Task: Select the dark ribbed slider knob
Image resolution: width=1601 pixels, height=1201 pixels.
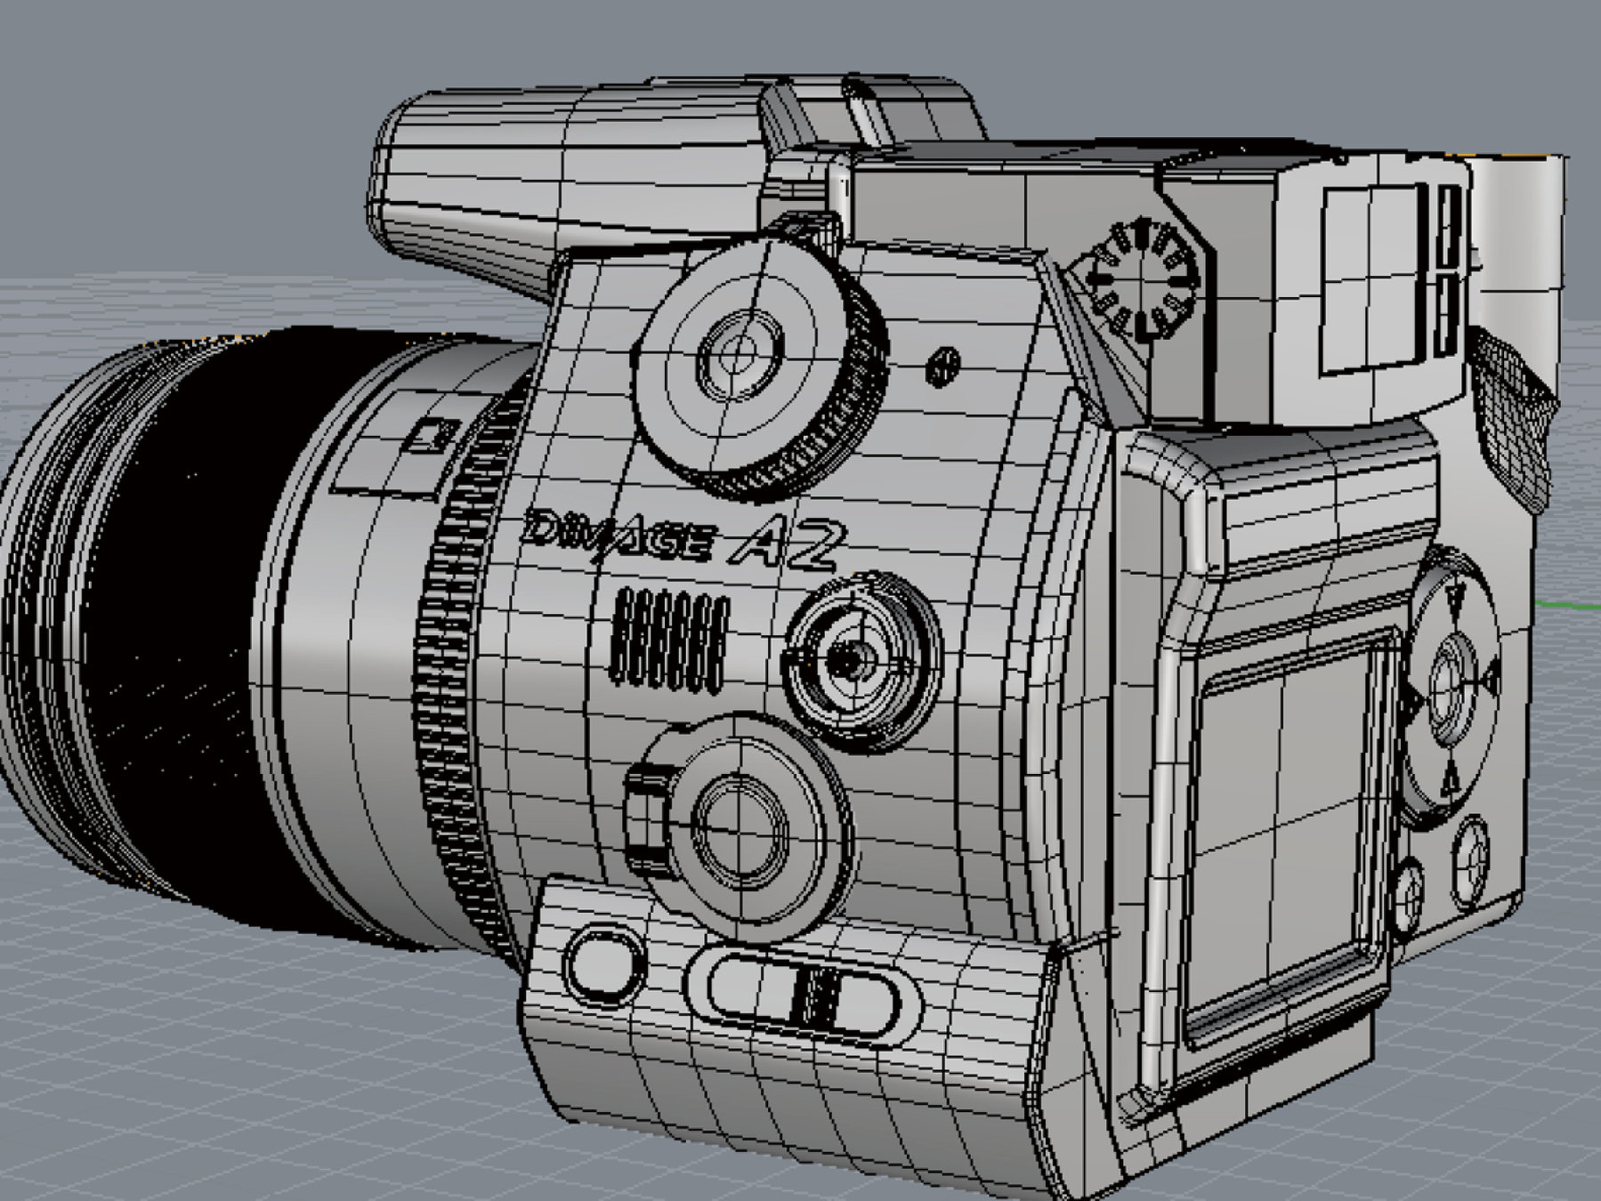Action: point(816,995)
